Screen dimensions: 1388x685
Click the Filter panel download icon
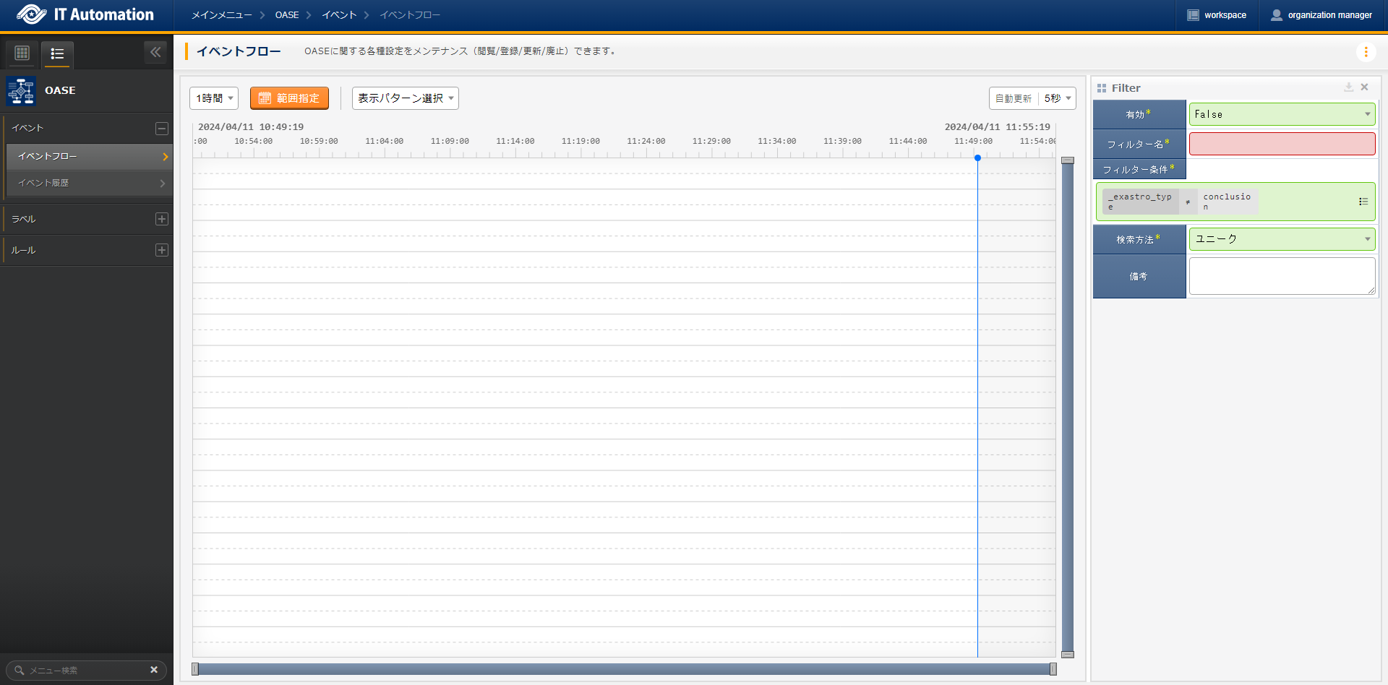pyautogui.click(x=1348, y=87)
